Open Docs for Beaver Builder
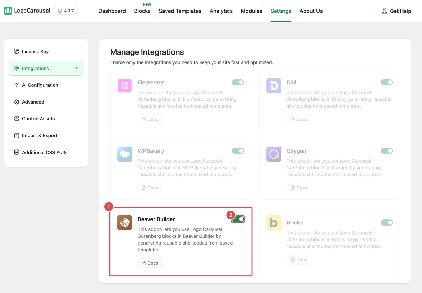Image resolution: width=422 pixels, height=293 pixels. [150, 263]
